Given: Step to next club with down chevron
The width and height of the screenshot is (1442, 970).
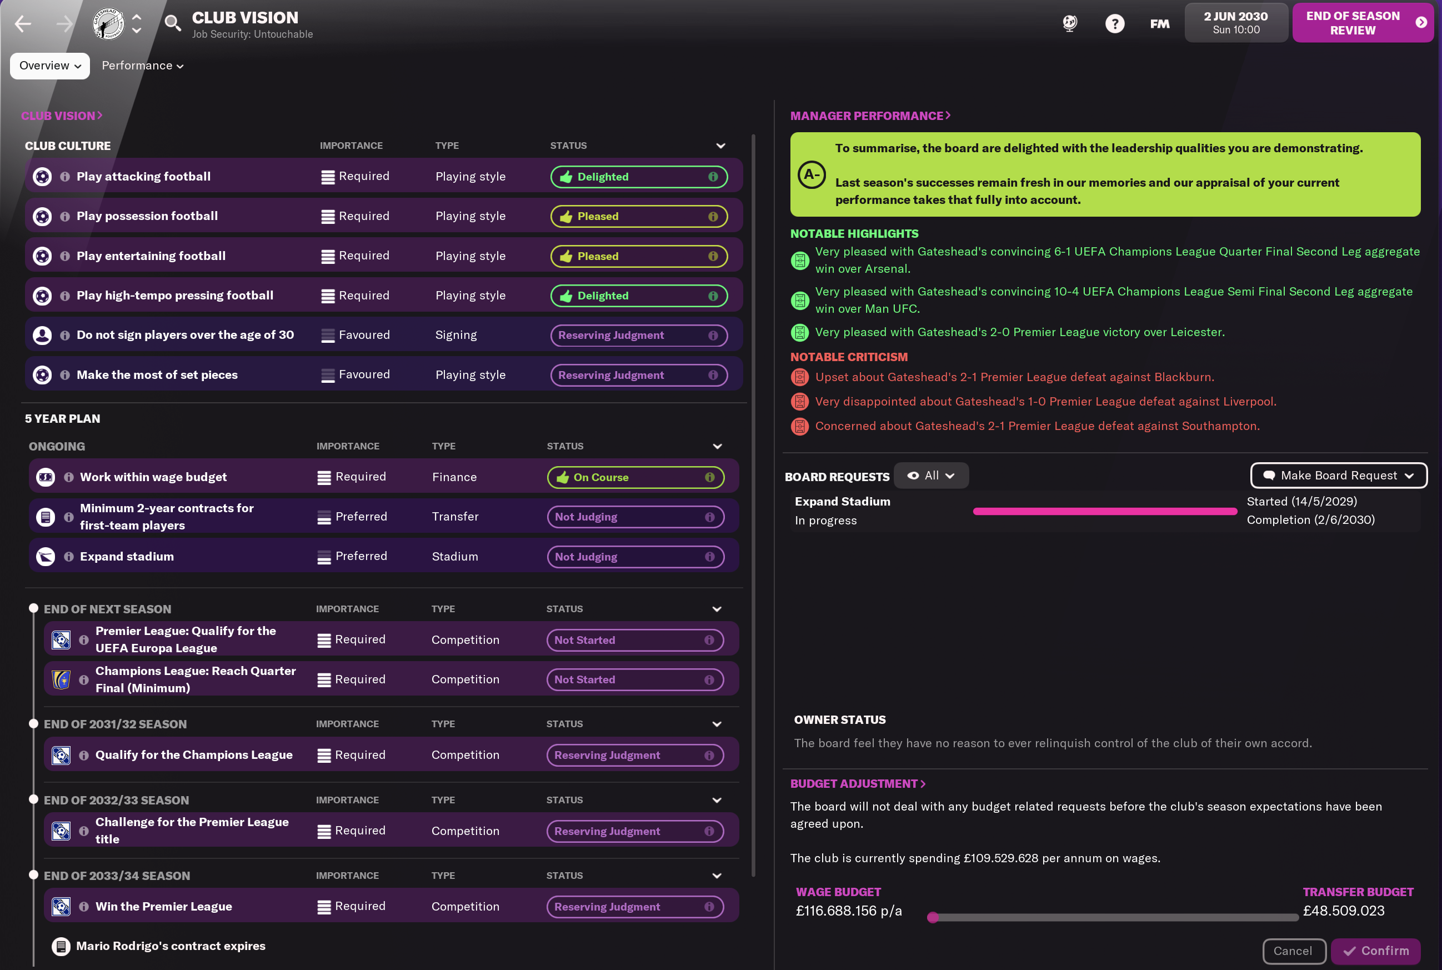Looking at the screenshot, I should [x=137, y=31].
